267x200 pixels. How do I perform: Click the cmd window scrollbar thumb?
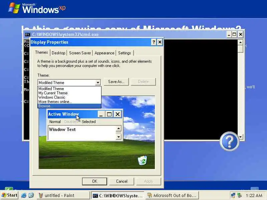(240, 49)
